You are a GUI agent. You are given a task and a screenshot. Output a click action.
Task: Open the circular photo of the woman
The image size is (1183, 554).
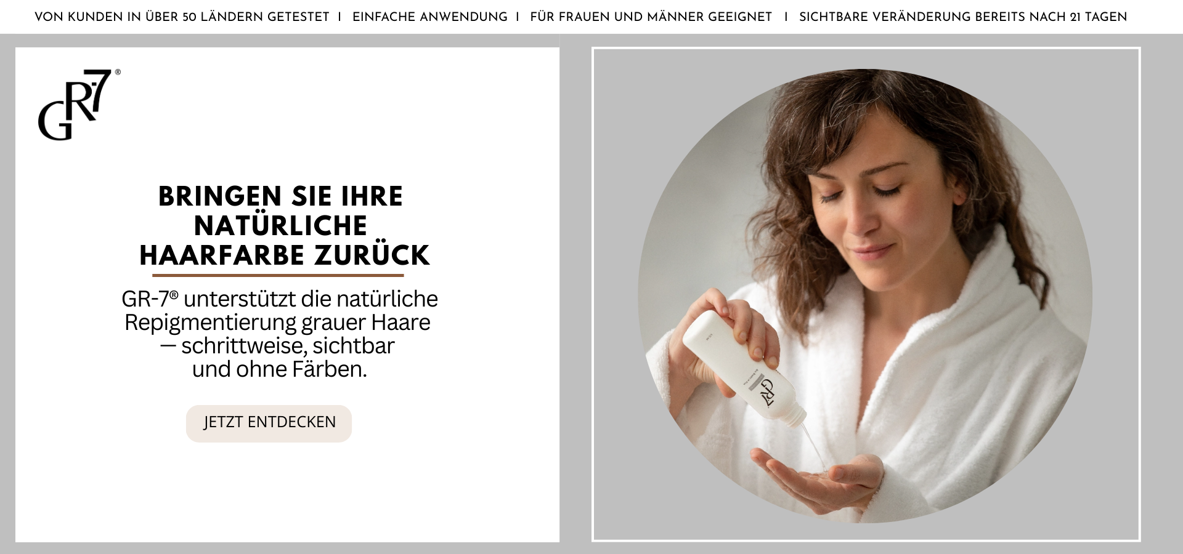tap(865, 296)
